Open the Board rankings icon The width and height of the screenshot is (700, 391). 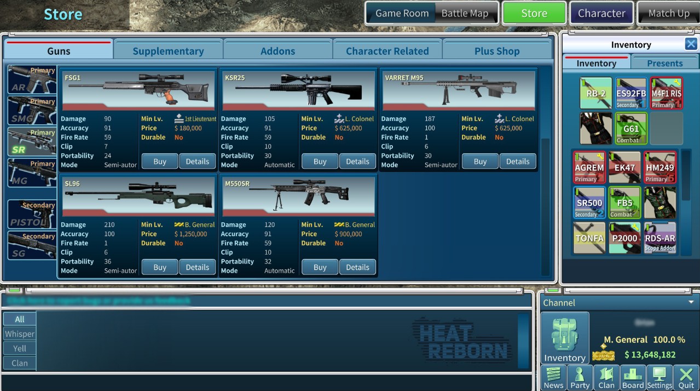633,377
